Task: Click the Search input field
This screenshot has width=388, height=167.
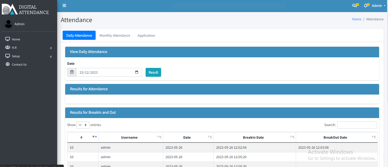Action: pos(357,125)
